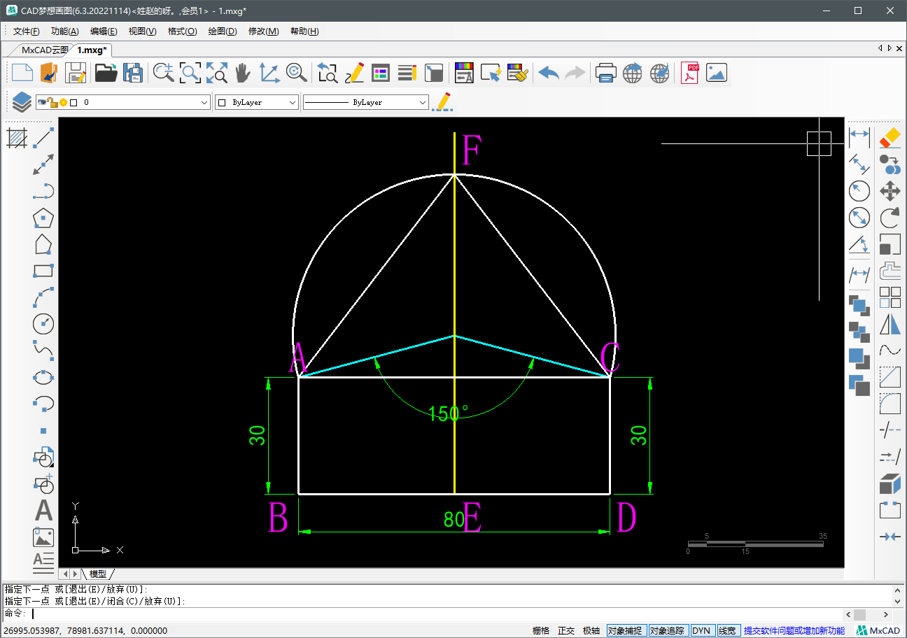Toggle 对象捕捉 object snap
907x638 pixels.
[x=626, y=630]
